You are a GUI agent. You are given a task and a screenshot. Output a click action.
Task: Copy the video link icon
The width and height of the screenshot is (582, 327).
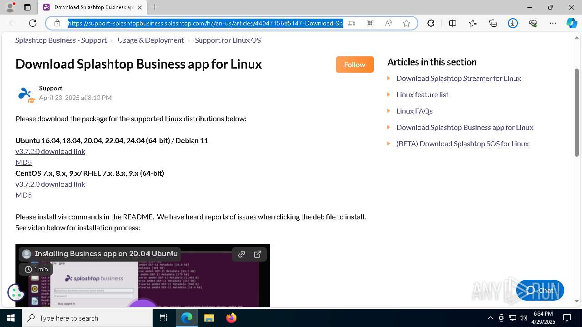(x=242, y=254)
